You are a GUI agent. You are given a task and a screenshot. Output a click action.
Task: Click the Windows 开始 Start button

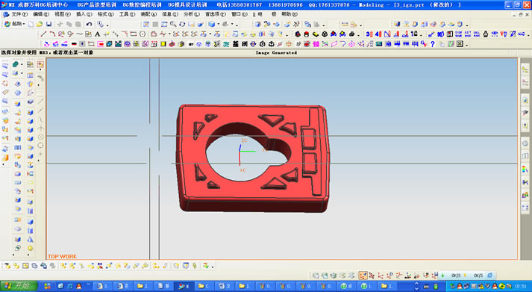[19, 286]
